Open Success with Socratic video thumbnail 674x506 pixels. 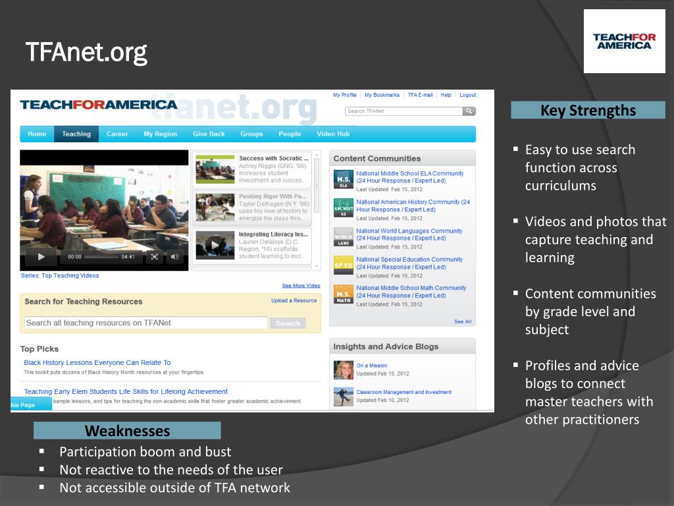pos(215,169)
